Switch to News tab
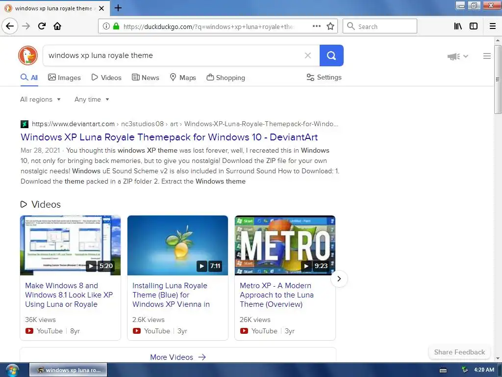Image resolution: width=502 pixels, height=377 pixels. coord(145,78)
